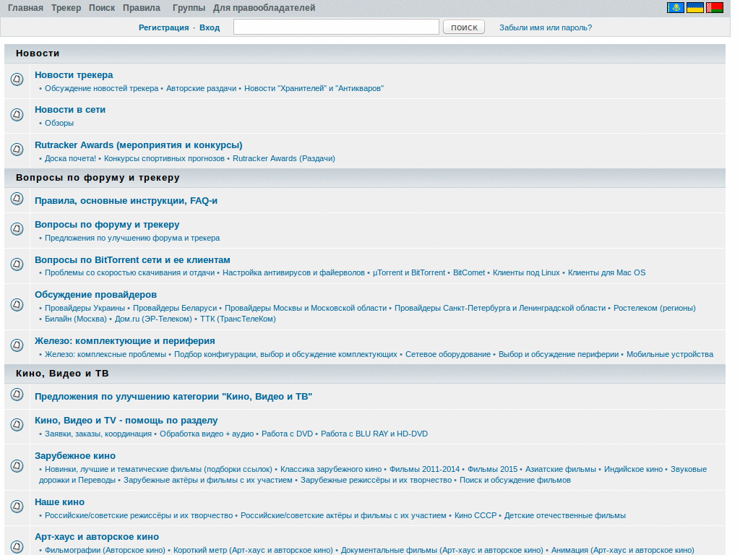This screenshot has width=740, height=555.
Task: Open Мобильные устройства subforum
Action: [670, 354]
